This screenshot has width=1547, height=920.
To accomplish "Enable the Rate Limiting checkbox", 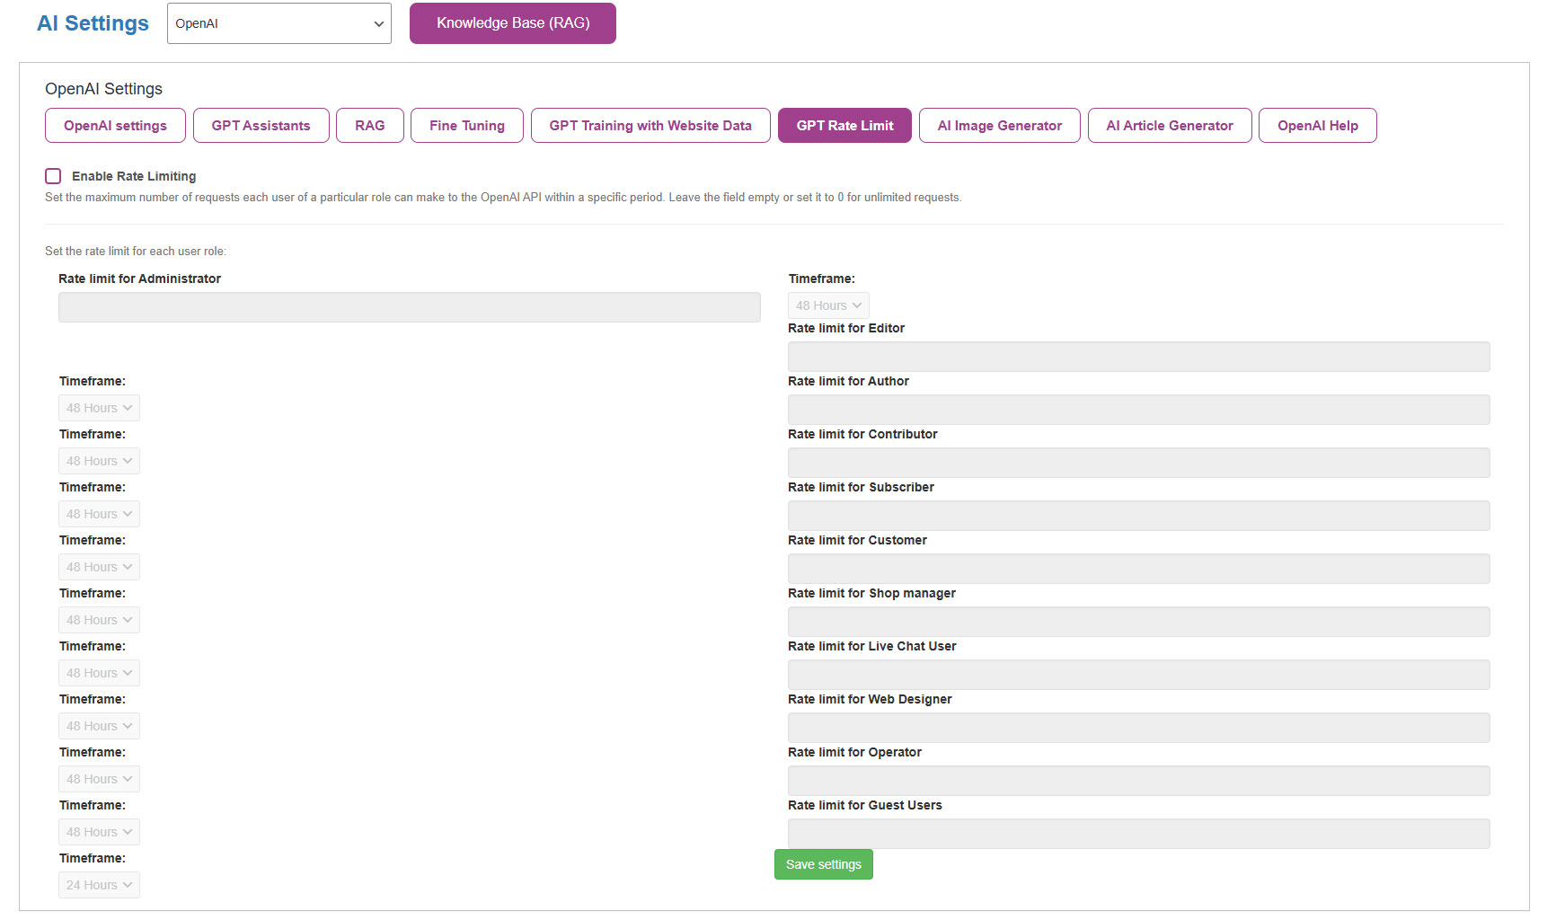I will pyautogui.click(x=53, y=176).
